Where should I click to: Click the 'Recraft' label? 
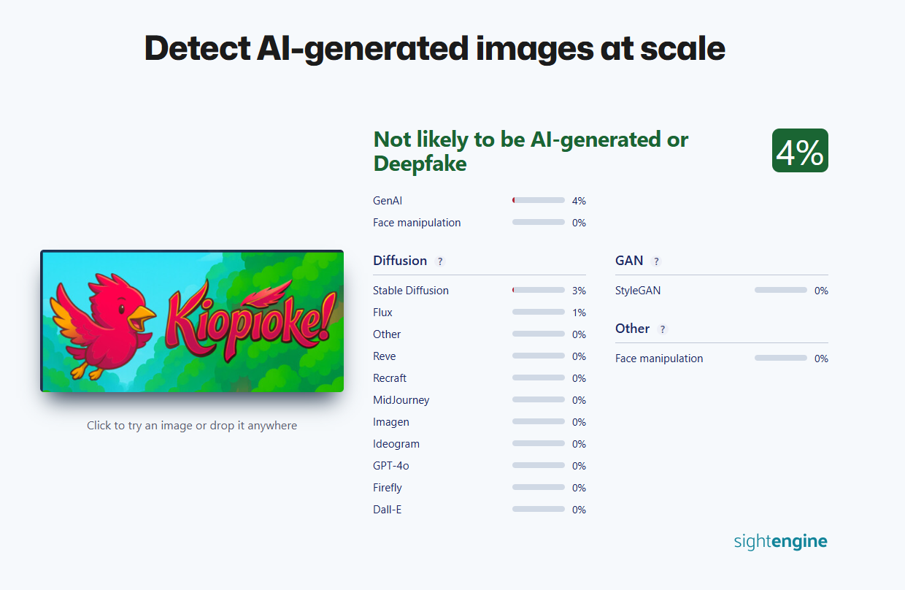390,378
